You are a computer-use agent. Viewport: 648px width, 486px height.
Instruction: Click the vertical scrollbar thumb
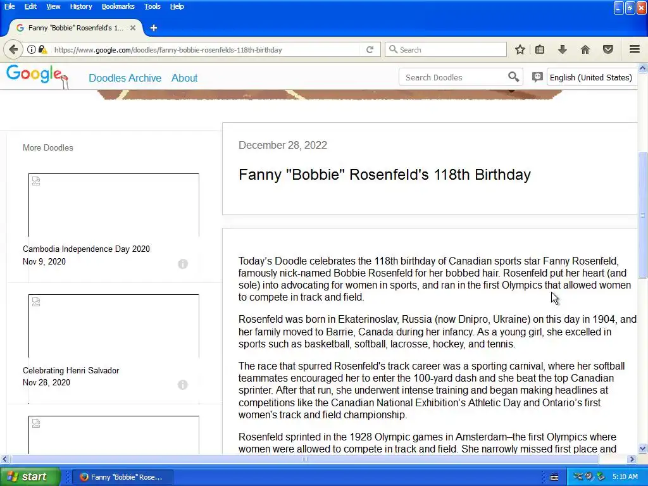(643, 215)
